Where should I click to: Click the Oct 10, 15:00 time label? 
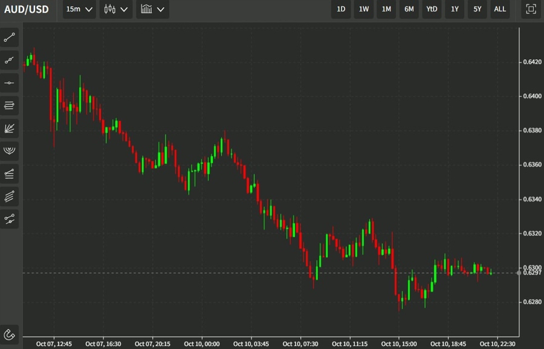(x=399, y=344)
